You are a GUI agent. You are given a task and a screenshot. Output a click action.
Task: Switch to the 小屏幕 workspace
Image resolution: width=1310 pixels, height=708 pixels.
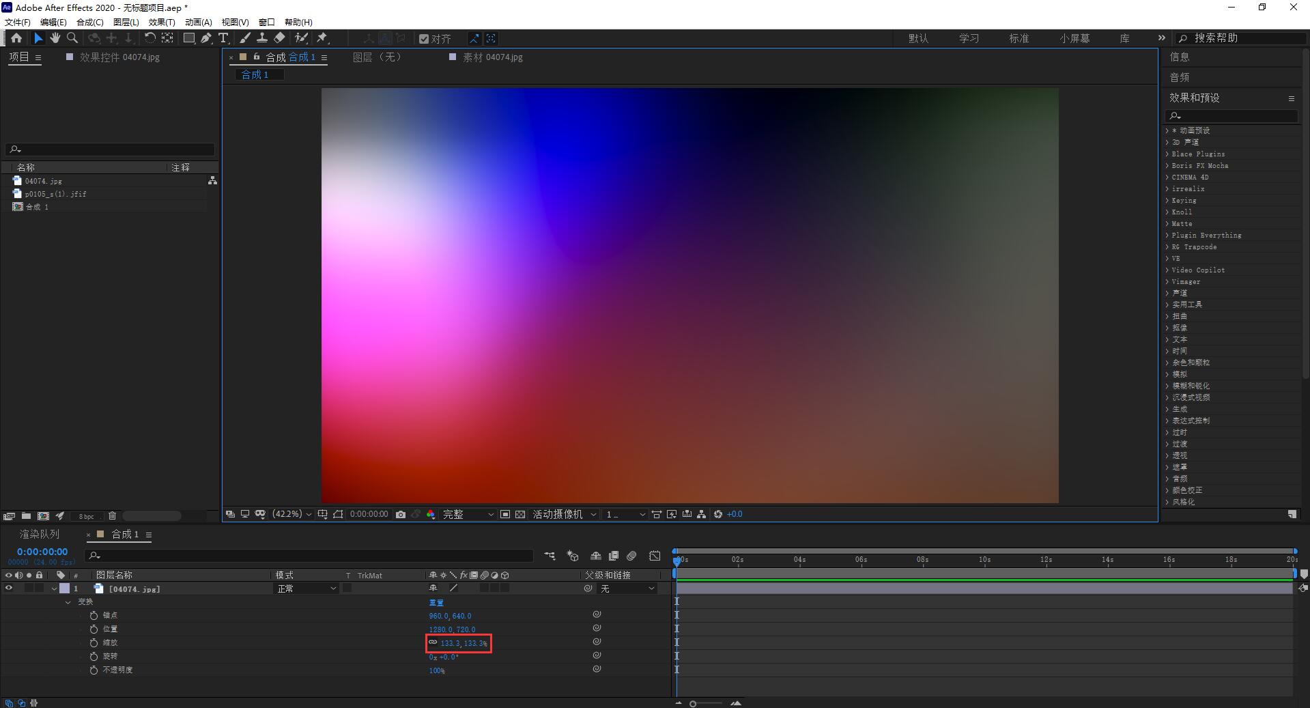click(1074, 38)
